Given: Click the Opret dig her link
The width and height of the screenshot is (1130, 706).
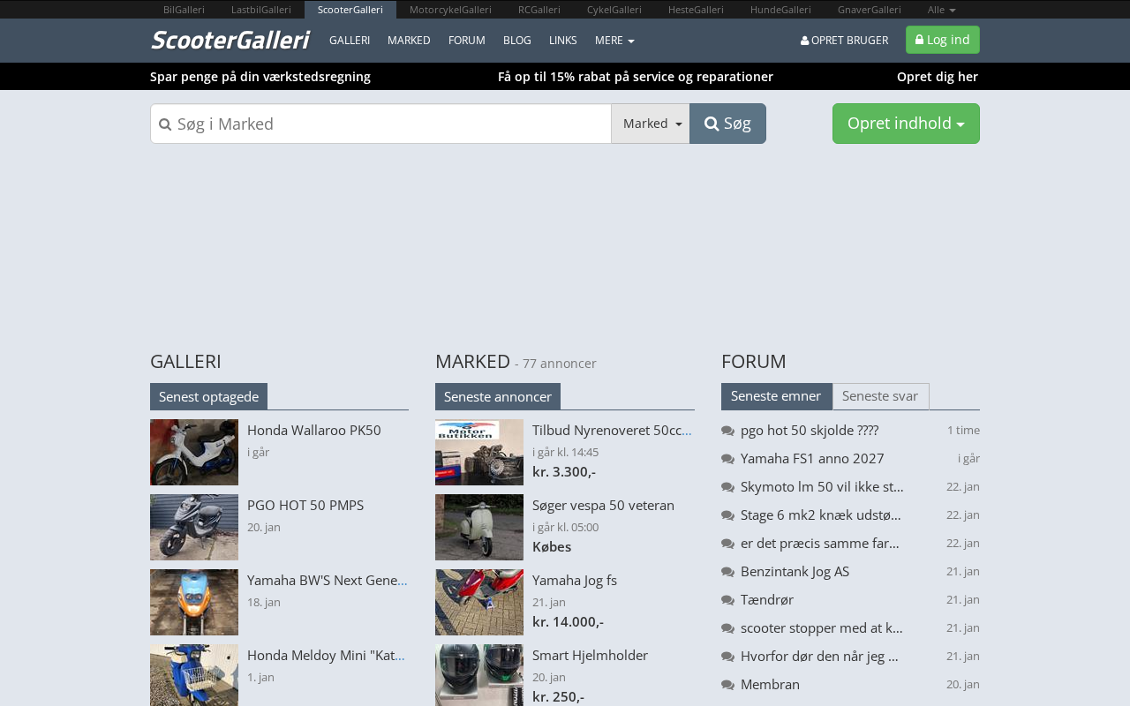Looking at the screenshot, I should [938, 77].
